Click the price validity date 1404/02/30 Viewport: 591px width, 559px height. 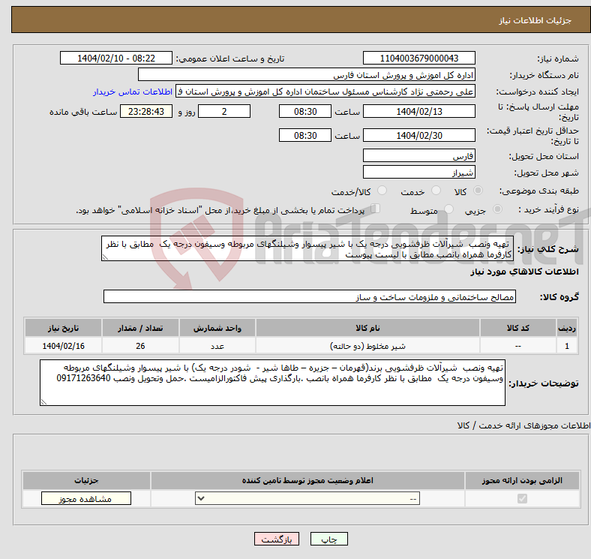click(418, 135)
